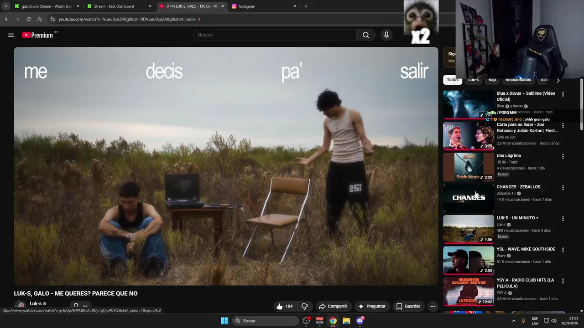This screenshot has height=328, width=584.
Task: Open YSL - WAVE, MIKE SOUTHSIDE title
Action: tap(526, 249)
